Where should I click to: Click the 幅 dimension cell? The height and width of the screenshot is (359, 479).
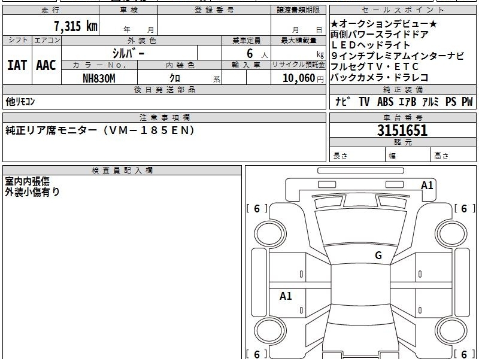(408, 156)
